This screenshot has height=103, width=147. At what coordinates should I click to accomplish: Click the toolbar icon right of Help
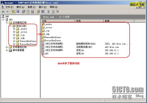[43, 12]
